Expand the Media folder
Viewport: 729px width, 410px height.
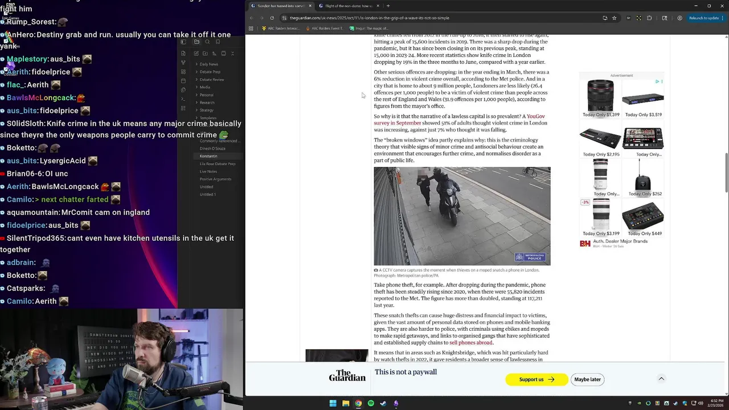click(x=204, y=87)
